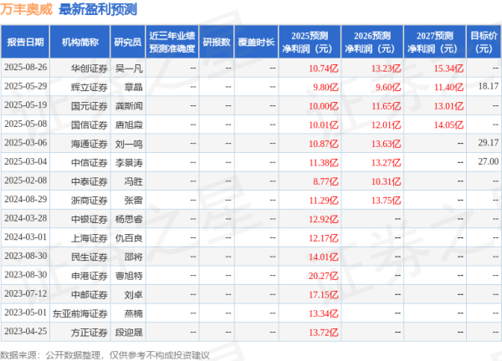
Task: Select the date 2025-08-26
Action: point(26,68)
